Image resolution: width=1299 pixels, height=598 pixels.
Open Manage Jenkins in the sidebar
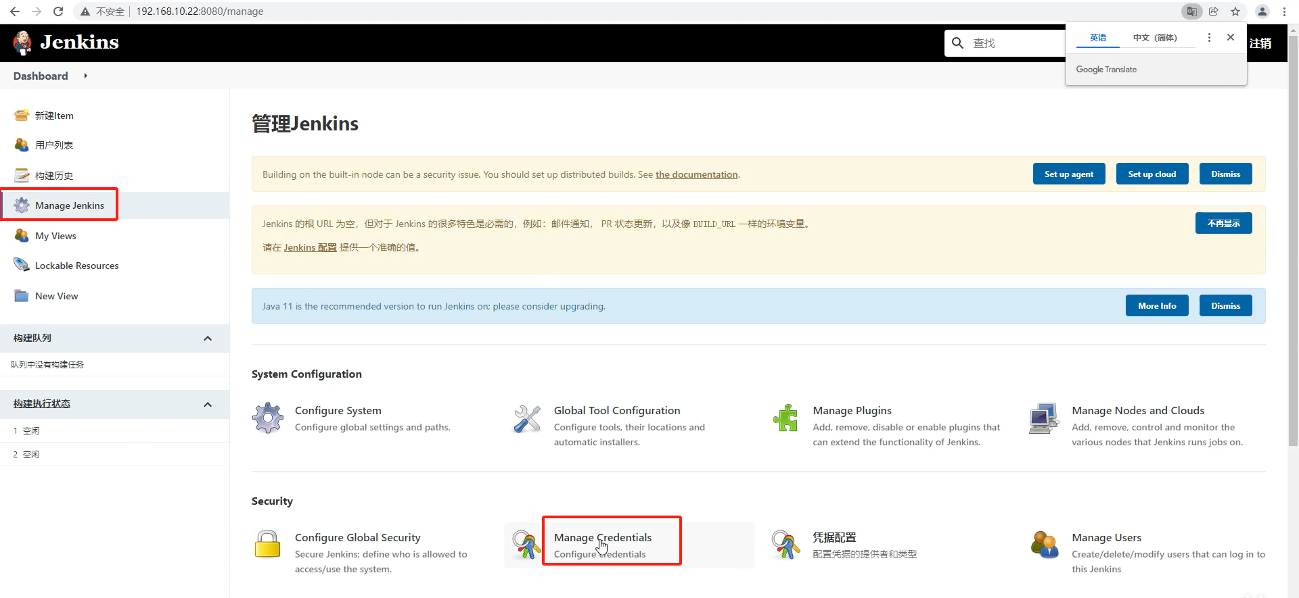(70, 205)
